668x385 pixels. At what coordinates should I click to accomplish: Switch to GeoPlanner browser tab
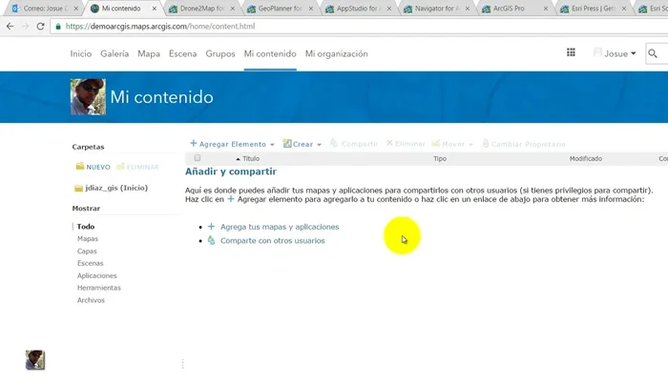click(x=280, y=9)
